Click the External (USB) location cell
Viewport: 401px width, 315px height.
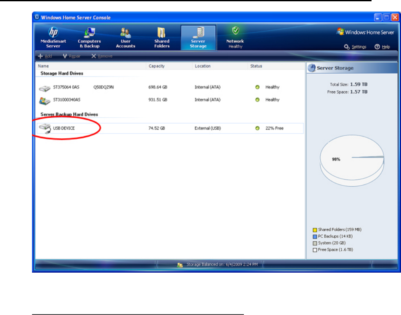pyautogui.click(x=208, y=128)
